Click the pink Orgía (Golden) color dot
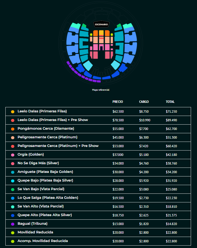This screenshot has height=248, width=197. click(x=13, y=155)
